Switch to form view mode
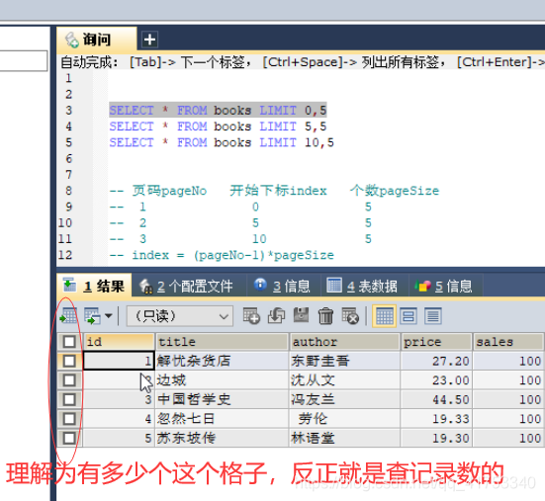The image size is (545, 501). (409, 316)
